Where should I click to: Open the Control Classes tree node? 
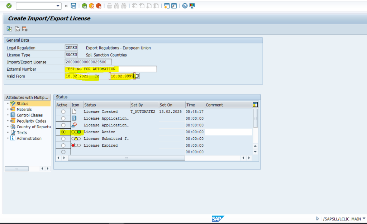coord(29,115)
